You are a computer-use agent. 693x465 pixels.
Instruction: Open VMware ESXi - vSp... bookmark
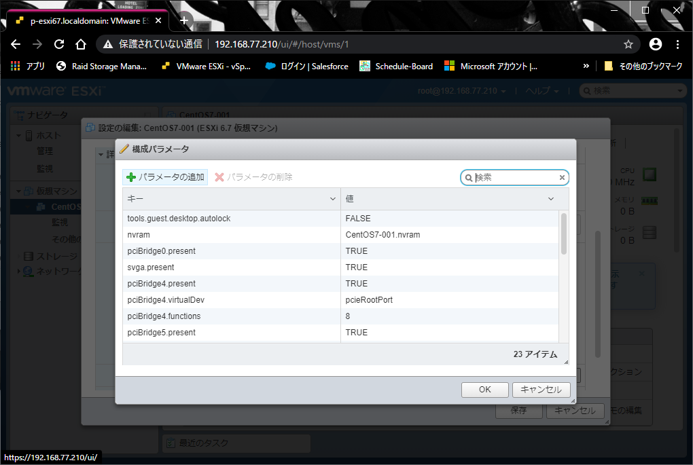(x=206, y=67)
